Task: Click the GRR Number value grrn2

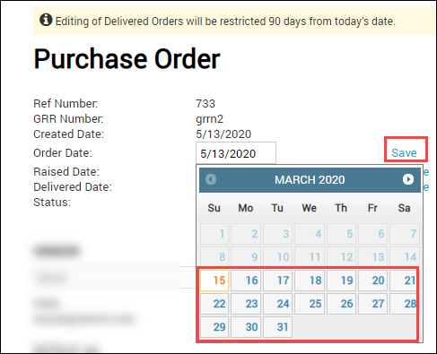Action: click(210, 119)
